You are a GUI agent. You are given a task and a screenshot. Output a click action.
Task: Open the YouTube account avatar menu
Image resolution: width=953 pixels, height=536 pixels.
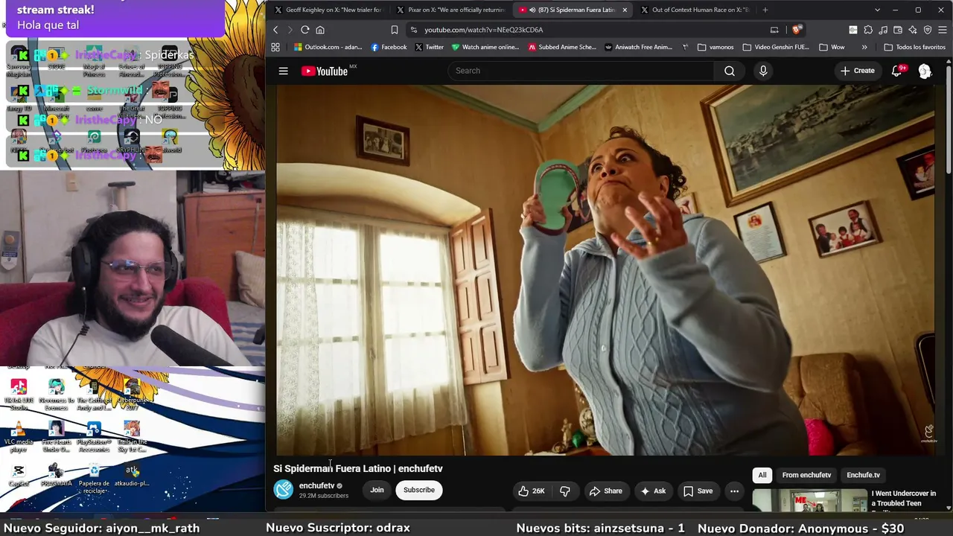(925, 71)
